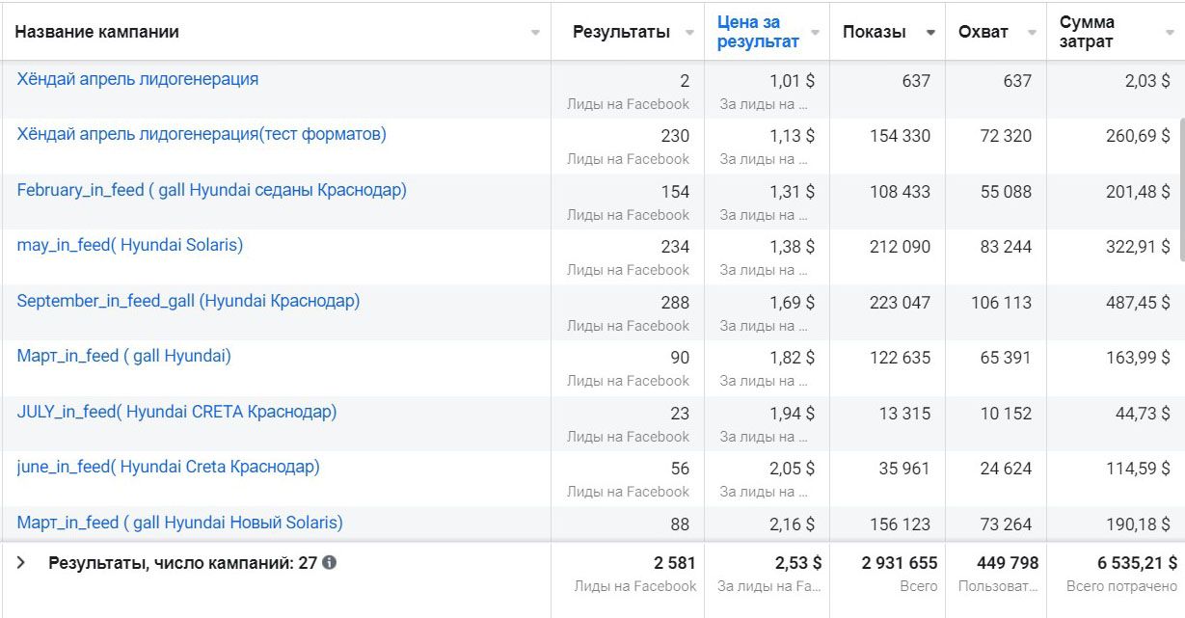Screen dimensions: 1185x618
Task: Click the vertical scrollbar on the right
Action: click(x=1180, y=188)
